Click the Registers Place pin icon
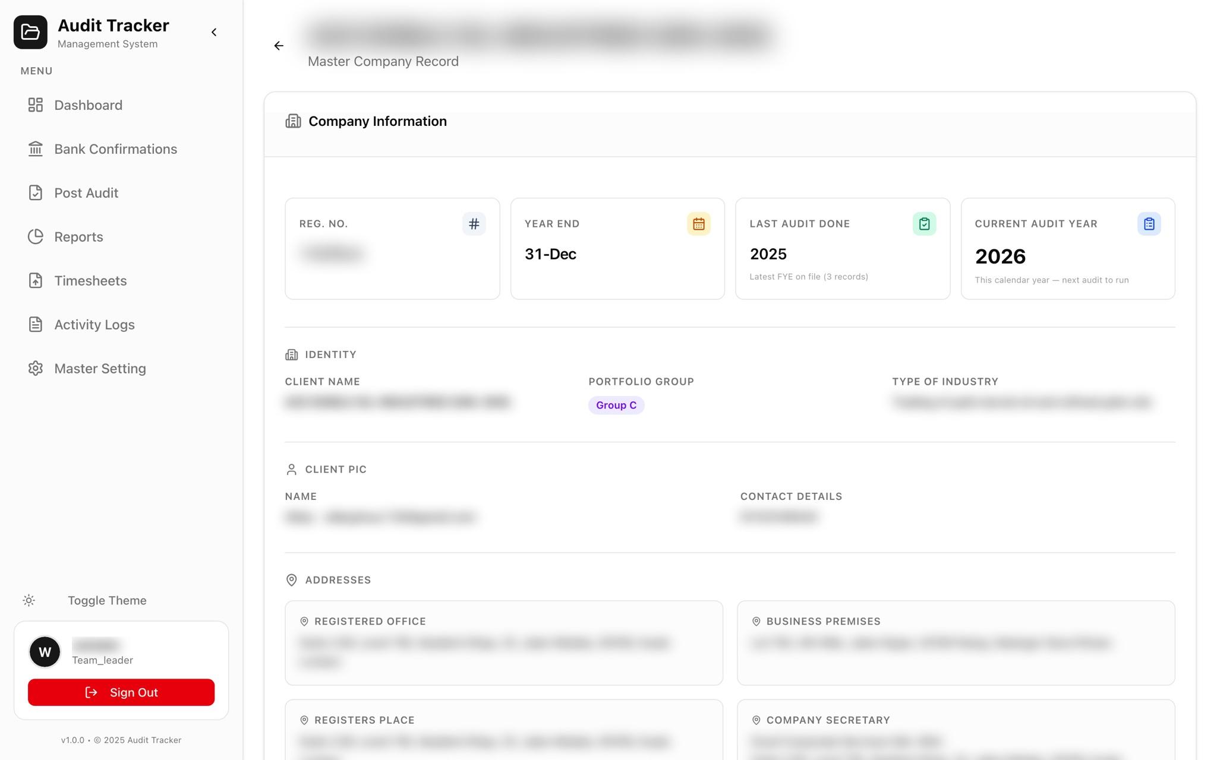This screenshot has height=760, width=1217. click(x=304, y=720)
